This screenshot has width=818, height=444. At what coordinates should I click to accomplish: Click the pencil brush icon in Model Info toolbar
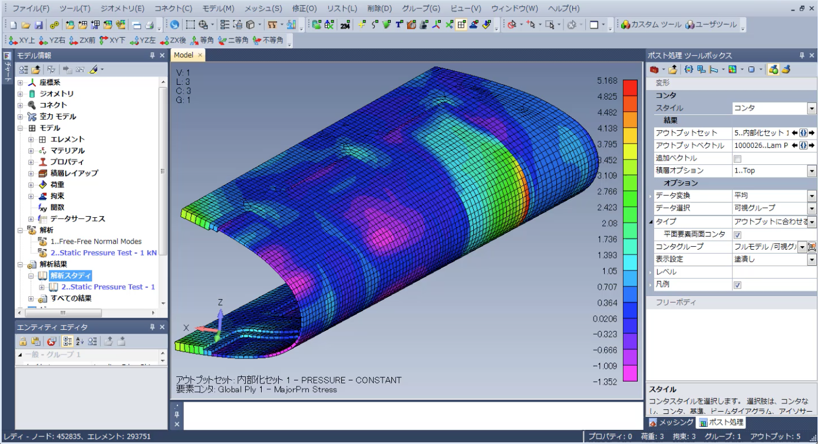click(94, 69)
